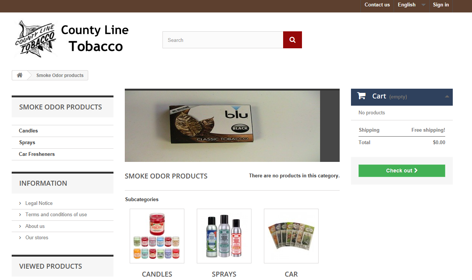Open the English language dropdown
The height and width of the screenshot is (280, 472).
(x=411, y=5)
